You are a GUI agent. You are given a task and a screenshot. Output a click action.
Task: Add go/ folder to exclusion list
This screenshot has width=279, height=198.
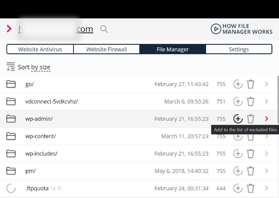click(238, 84)
